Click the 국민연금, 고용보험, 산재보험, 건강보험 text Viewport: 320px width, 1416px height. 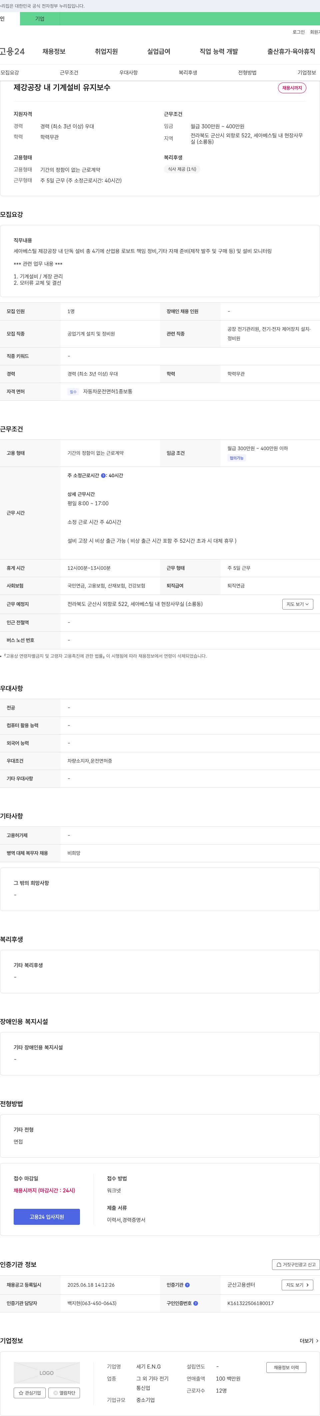[106, 586]
